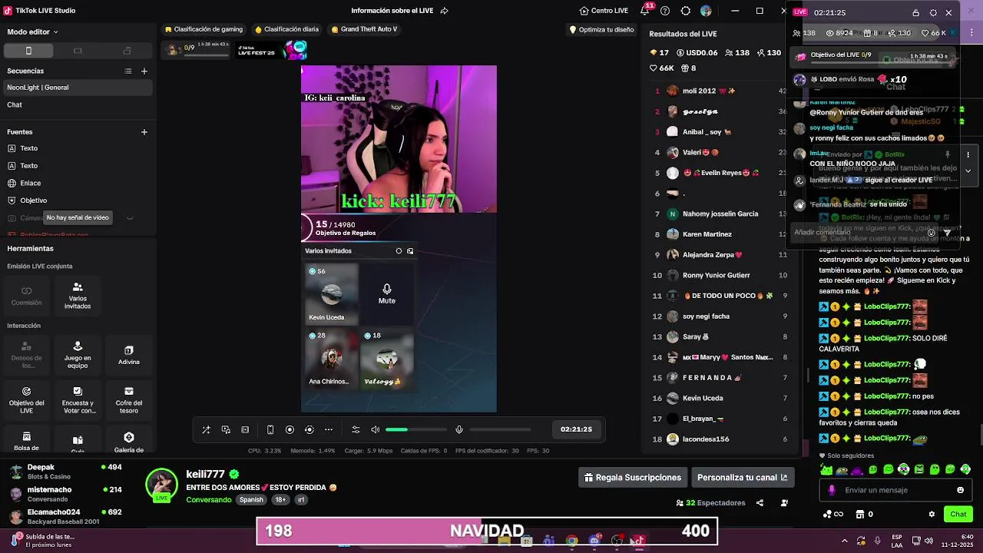
Task: Open the Clasificación diaria tab
Action: click(286, 29)
